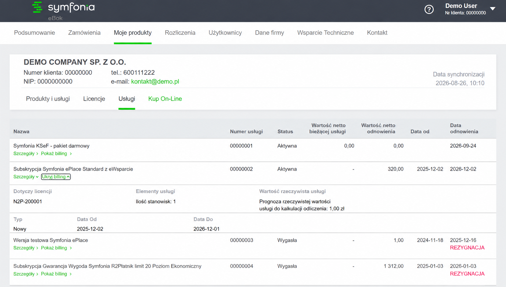506x287 pixels.
Task: Open the Kup On-Line link
Action: pyautogui.click(x=165, y=99)
